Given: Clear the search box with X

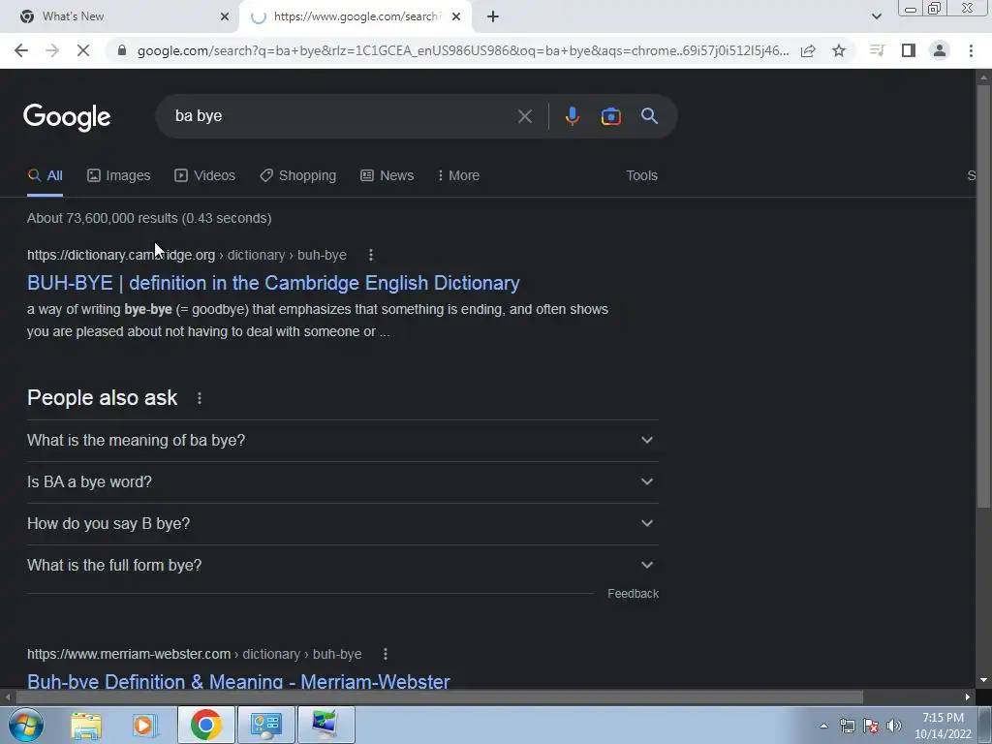Looking at the screenshot, I should (524, 116).
